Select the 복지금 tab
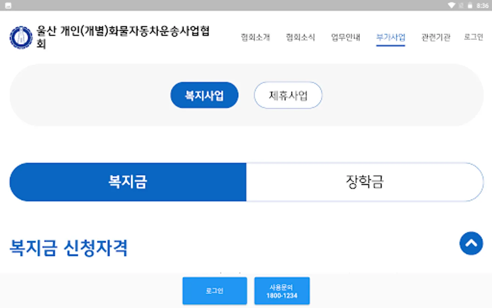 coord(128,182)
